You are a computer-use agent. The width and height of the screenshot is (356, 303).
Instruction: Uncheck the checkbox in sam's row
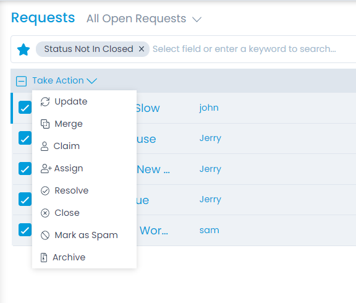pos(25,230)
